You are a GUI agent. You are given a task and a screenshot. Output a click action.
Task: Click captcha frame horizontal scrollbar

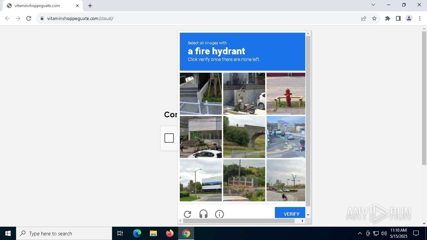coord(239,221)
